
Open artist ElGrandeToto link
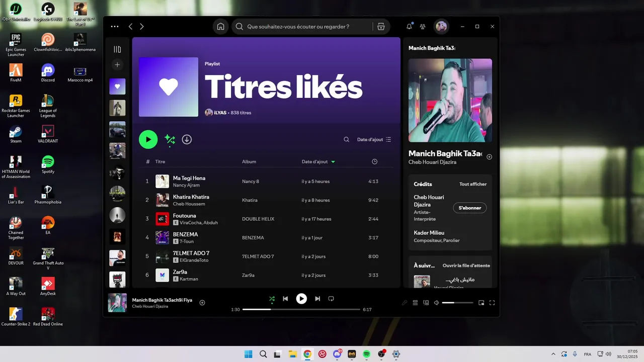click(x=194, y=260)
